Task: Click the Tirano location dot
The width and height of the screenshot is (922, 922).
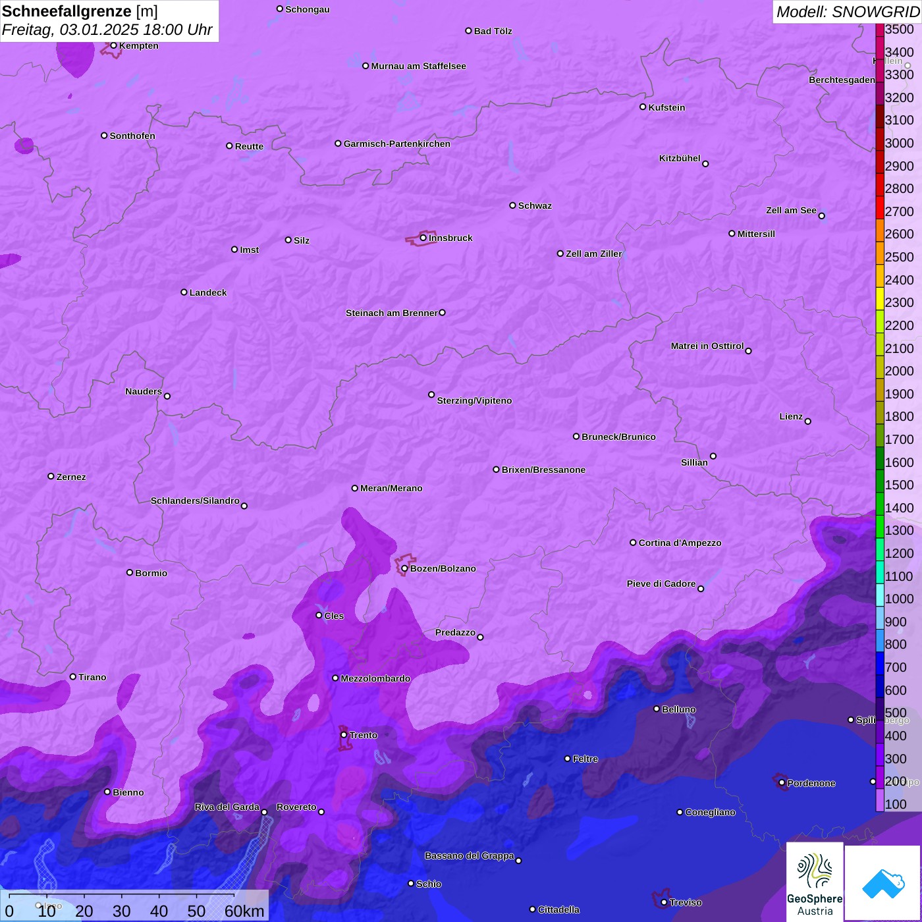Action: pos(73,676)
